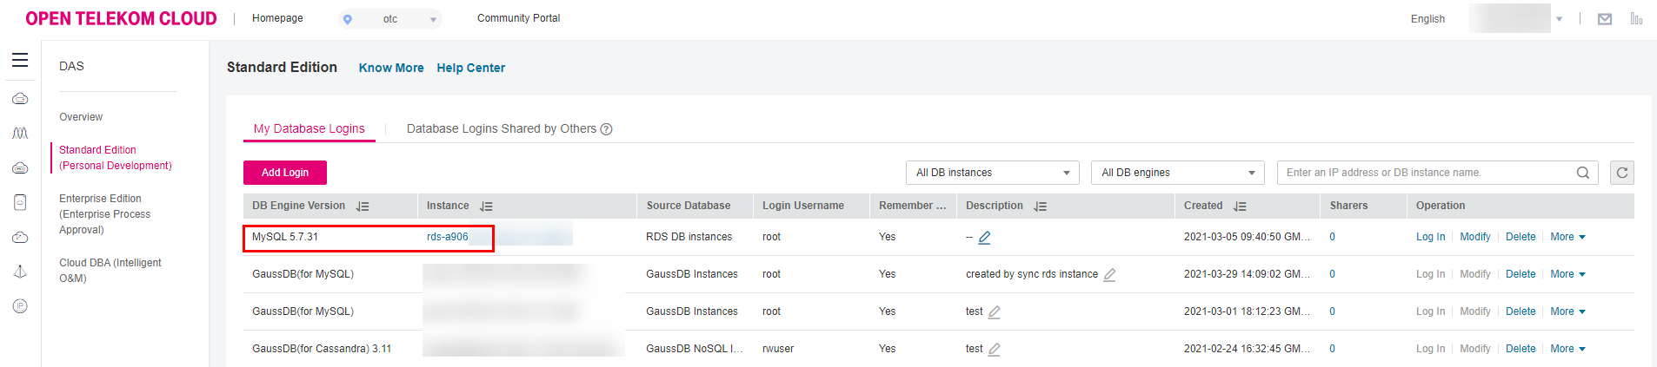The image size is (1657, 367).
Task: Sort by Description column
Action: (1040, 206)
